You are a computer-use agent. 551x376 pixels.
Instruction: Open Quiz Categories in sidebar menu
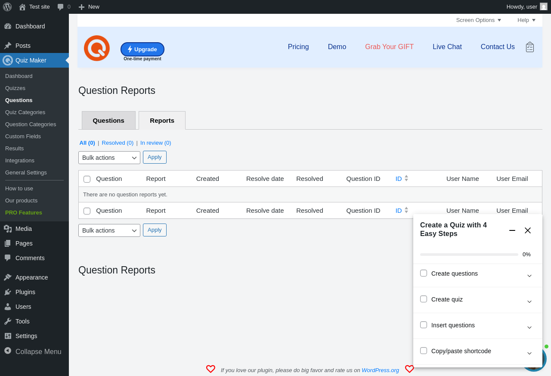click(25, 112)
